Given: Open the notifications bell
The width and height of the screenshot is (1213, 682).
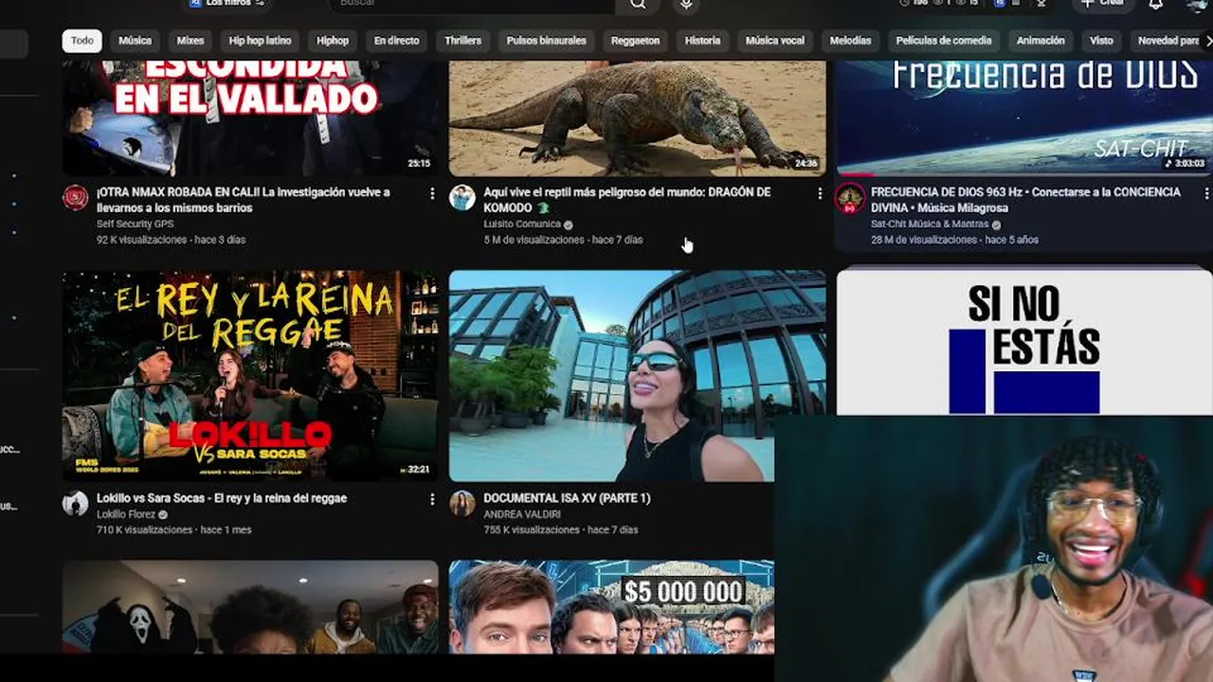Looking at the screenshot, I should (1156, 5).
